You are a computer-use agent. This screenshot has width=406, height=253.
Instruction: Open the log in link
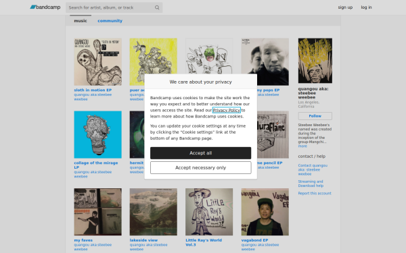[366, 7]
